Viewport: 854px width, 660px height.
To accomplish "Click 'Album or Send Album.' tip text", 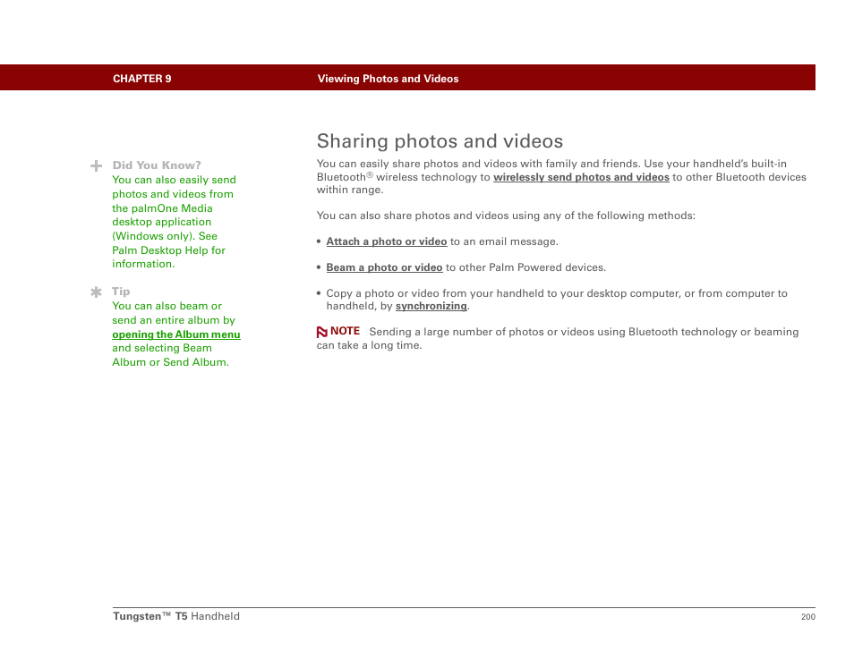I will (x=170, y=362).
